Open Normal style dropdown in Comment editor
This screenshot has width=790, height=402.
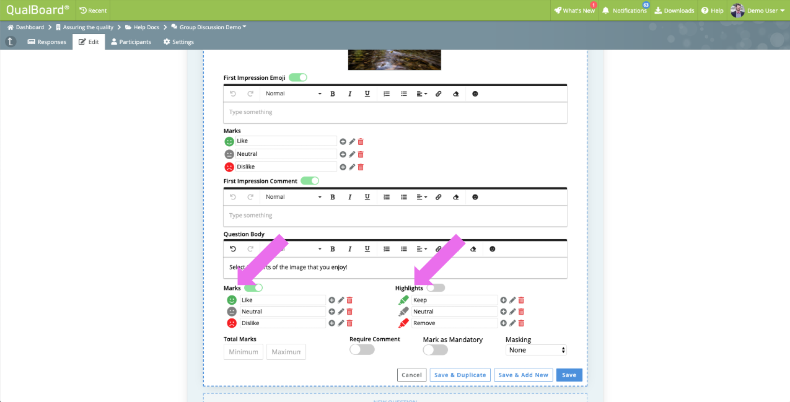294,197
